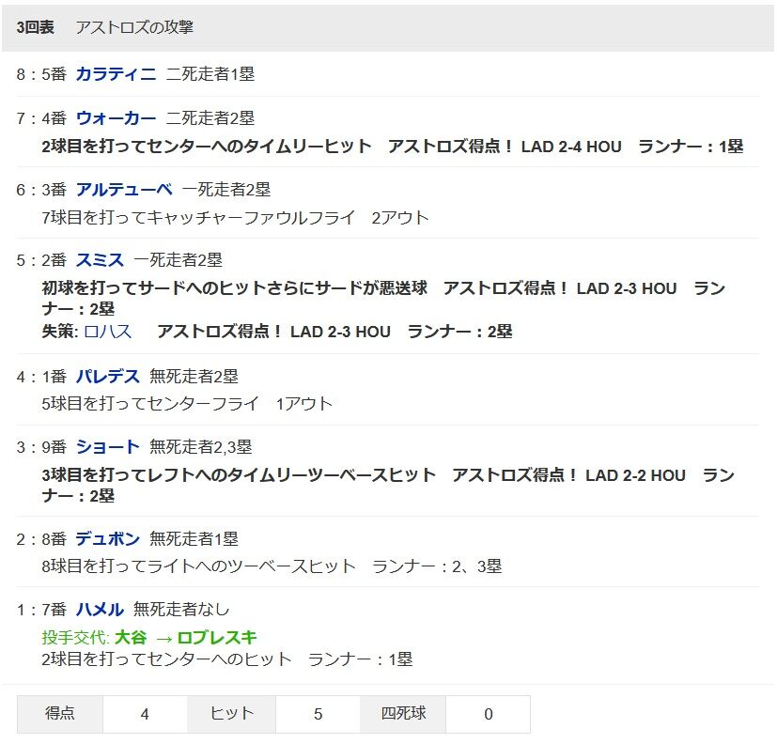Screen dimensions: 777x744
Task: Click the 四死球 value 0 cell
Action: (x=489, y=714)
